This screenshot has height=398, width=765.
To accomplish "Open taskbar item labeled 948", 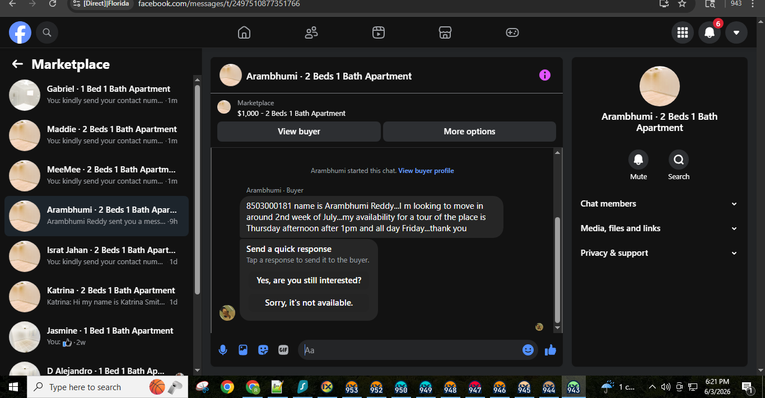I will [450, 387].
